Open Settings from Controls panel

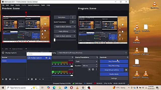tap(114, 78)
